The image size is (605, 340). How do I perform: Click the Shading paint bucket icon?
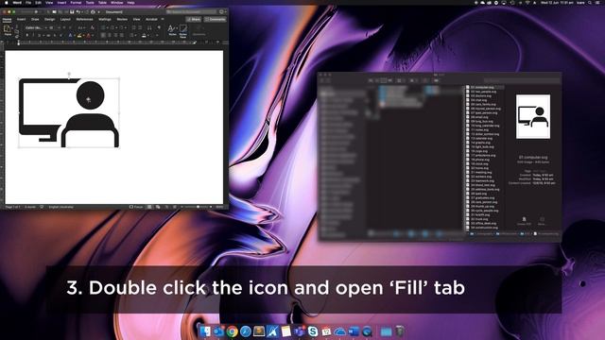tap(144, 35)
